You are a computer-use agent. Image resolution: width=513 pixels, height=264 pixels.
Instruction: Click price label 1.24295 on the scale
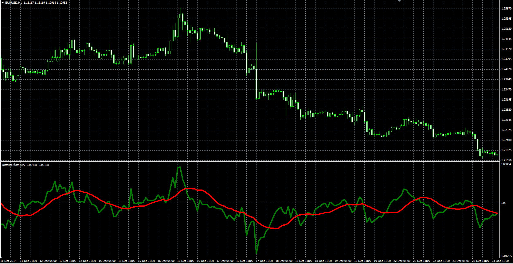506,59
